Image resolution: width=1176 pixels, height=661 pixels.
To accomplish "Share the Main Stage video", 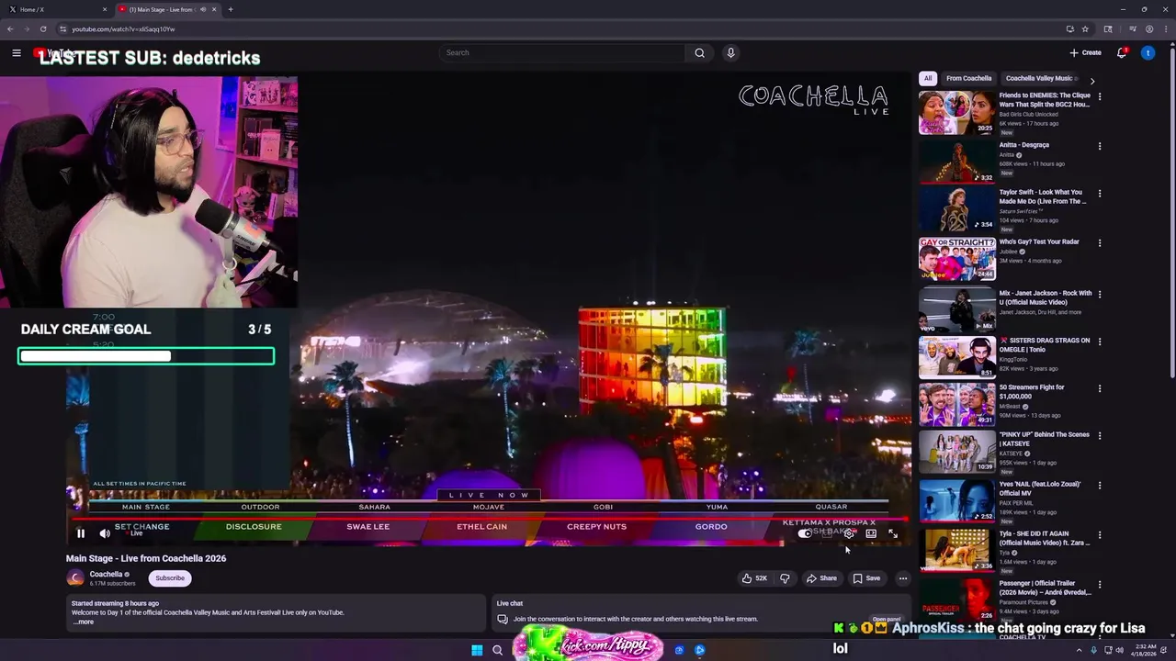I will click(821, 578).
